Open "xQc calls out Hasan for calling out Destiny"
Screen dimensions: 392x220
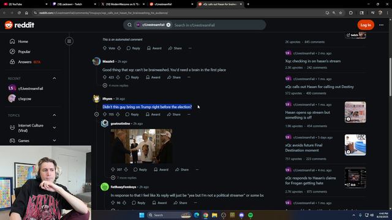[320, 87]
